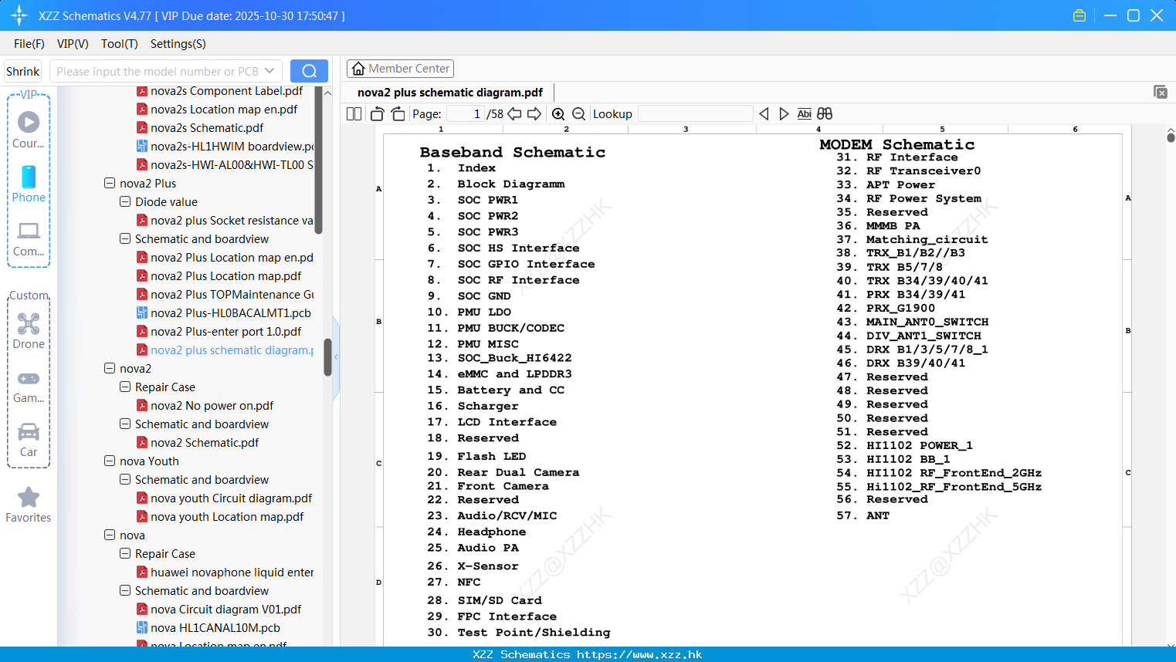The image size is (1176, 662).
Task: Open nova2 plus Socket resistance file
Action: (x=232, y=221)
